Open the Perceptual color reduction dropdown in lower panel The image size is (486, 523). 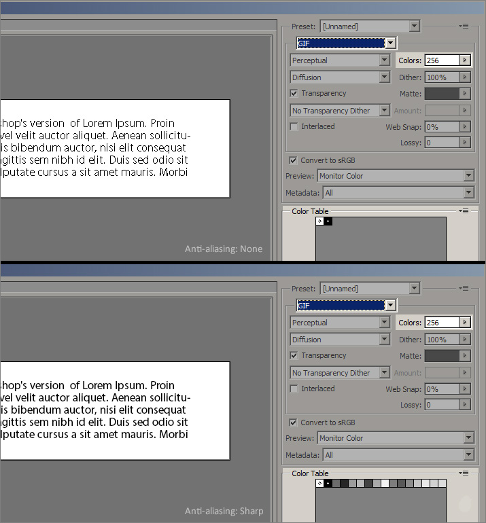384,323
